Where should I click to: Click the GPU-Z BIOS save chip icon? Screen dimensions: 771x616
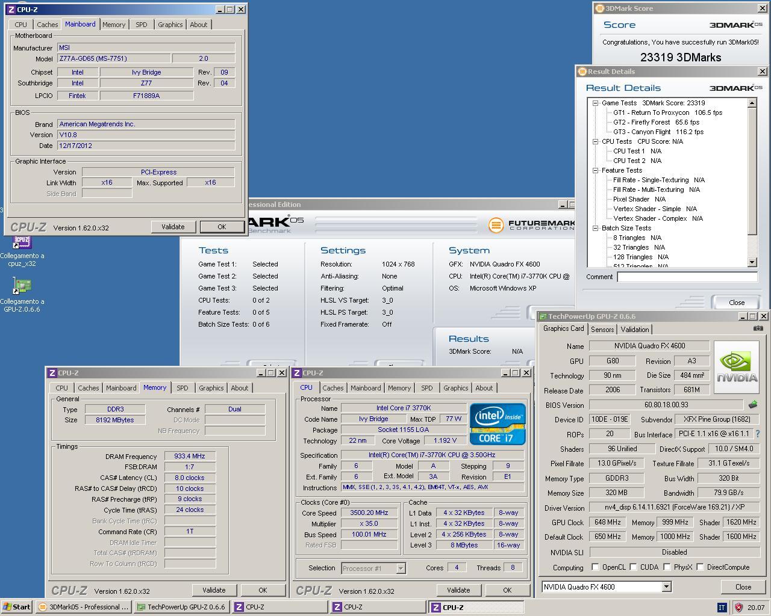click(752, 405)
